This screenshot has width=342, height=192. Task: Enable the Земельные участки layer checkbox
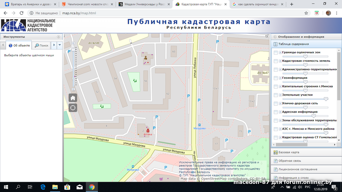point(276,95)
